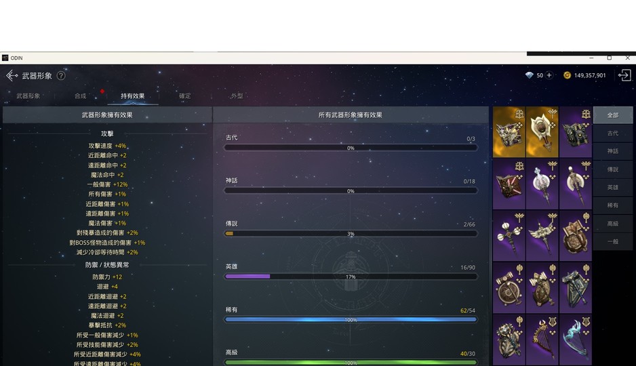The image size is (636, 366).
Task: Switch to the 外型 tab
Action: [236, 96]
